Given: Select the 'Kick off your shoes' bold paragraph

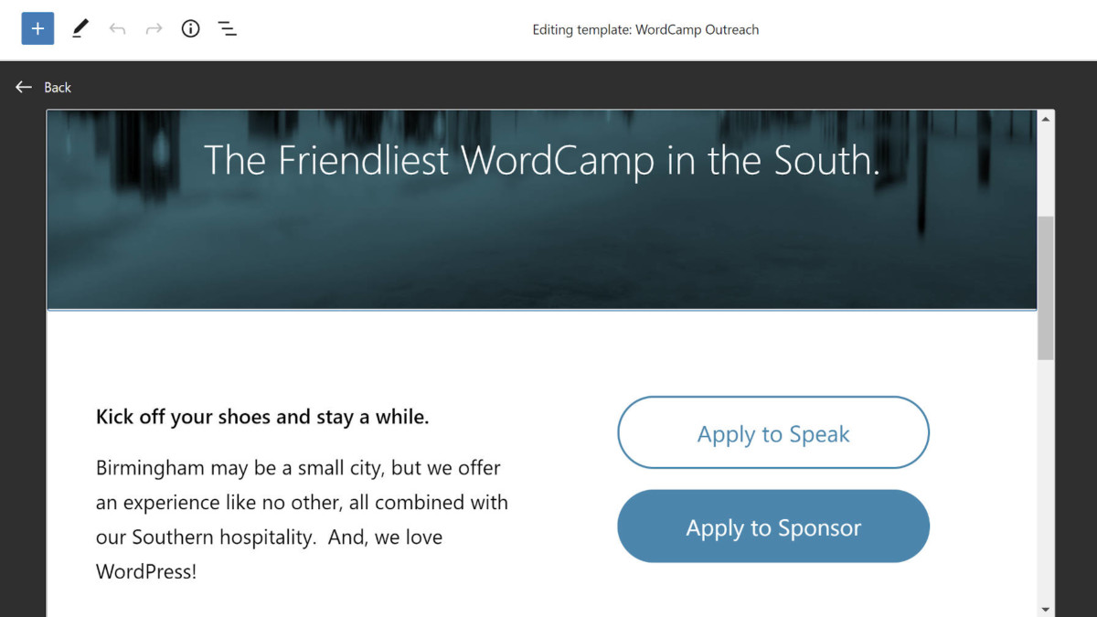Looking at the screenshot, I should tap(262, 418).
